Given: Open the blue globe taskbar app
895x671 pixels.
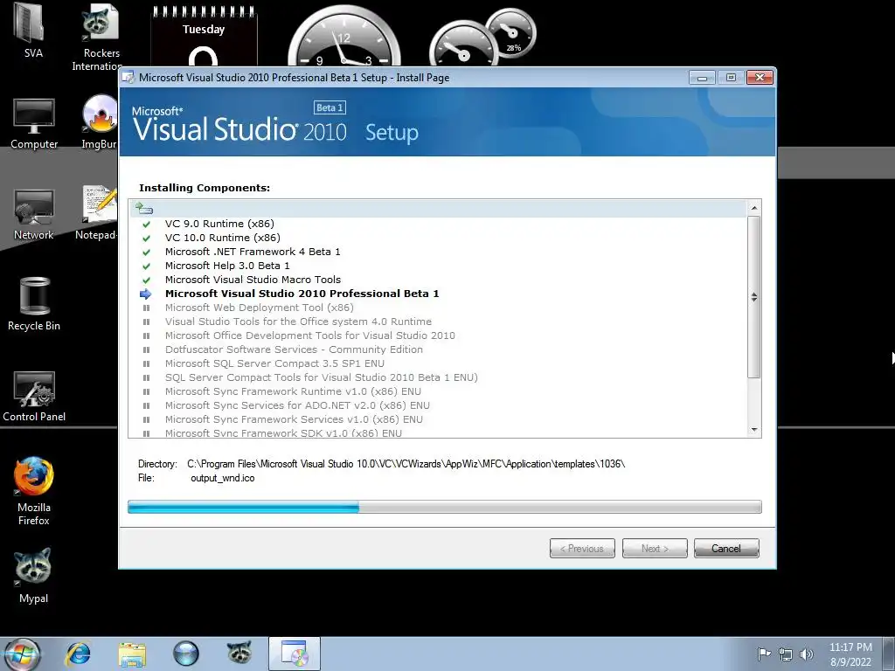Looking at the screenshot, I should [186, 654].
